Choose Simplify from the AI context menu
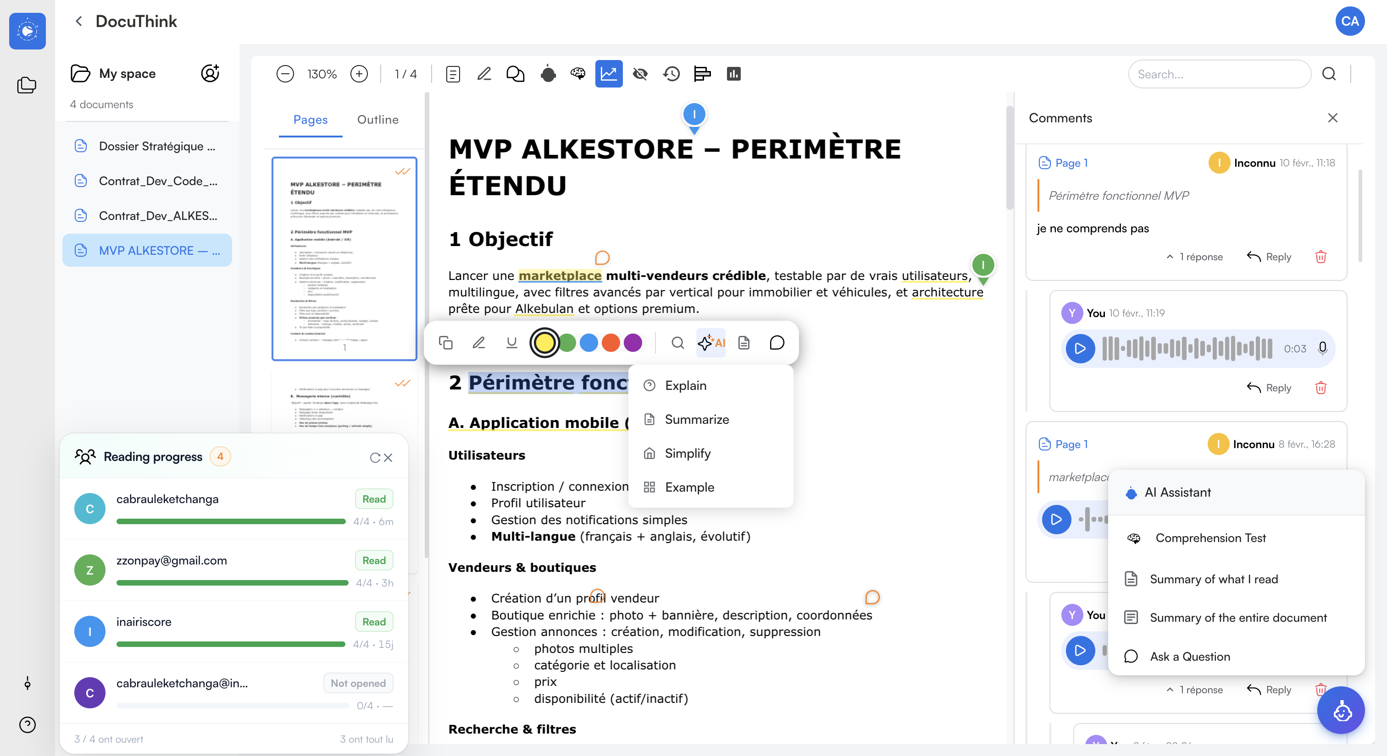Screen dimensions: 1387x756 pos(688,453)
